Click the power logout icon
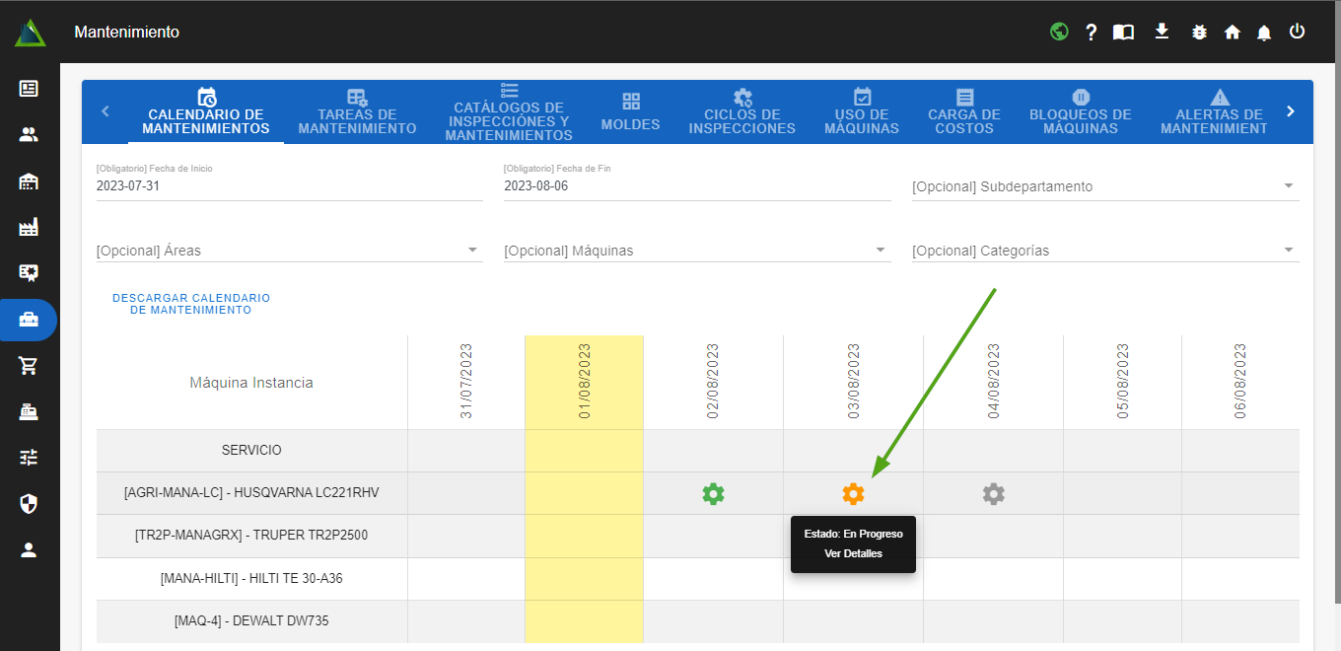This screenshot has height=651, width=1341. 1297,32
